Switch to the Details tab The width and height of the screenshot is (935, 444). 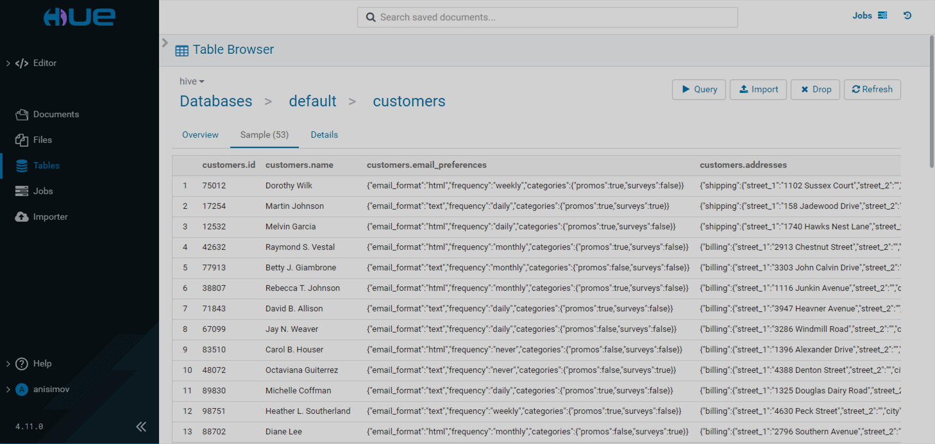324,135
